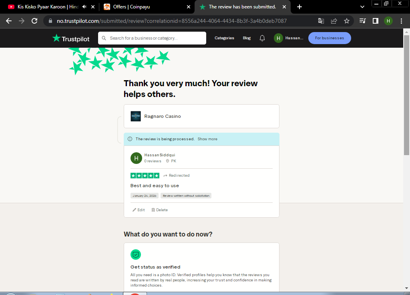Open the Ragnaro Casino company link
410x295 pixels.
click(163, 116)
